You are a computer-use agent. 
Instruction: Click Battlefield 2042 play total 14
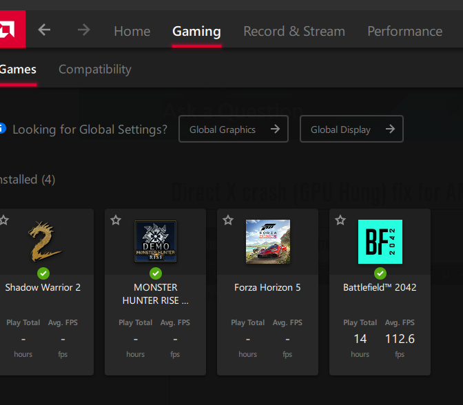pos(360,339)
